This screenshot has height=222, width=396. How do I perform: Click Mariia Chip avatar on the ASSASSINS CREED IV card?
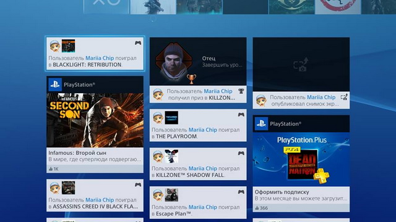click(x=55, y=187)
